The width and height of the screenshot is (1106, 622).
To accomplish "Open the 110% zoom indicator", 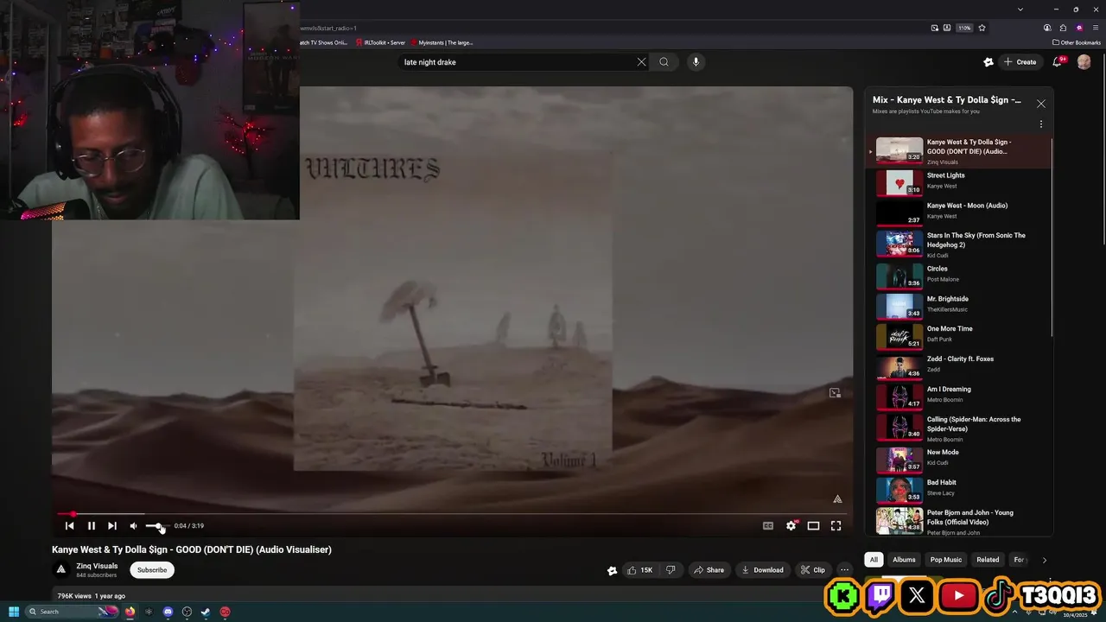I will coord(964,28).
